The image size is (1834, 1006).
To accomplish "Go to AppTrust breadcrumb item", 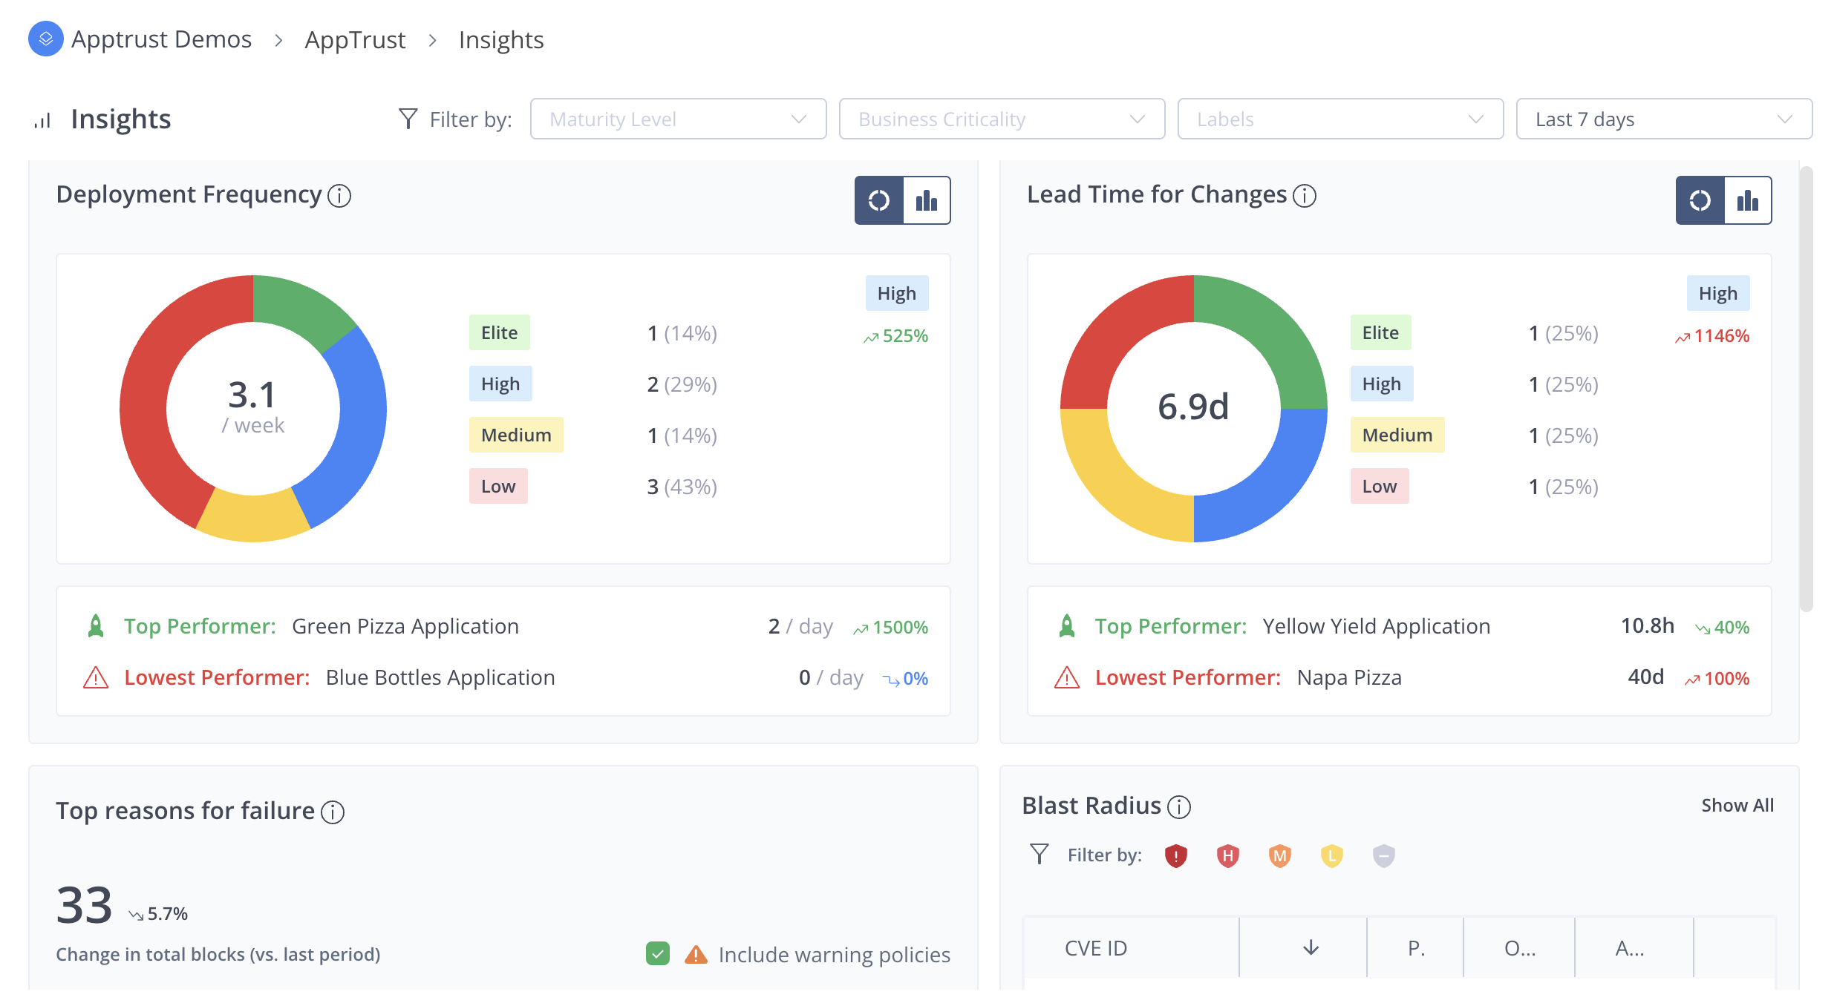I will click(355, 39).
